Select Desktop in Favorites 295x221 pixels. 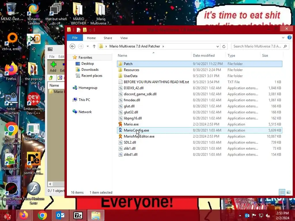[88, 64]
